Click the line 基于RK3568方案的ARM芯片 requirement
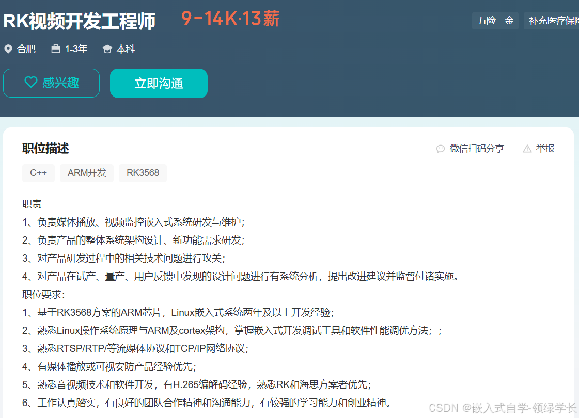Viewport: 579px width, 418px height. tap(178, 313)
